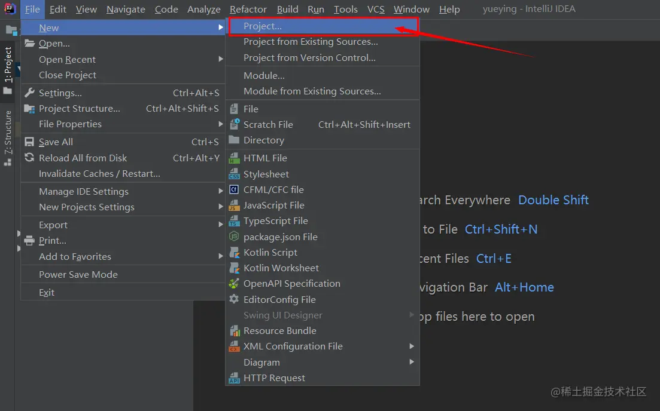Viewport: 660px width, 411px height.
Task: Expand the Manage IDE Settings arrow
Action: tap(221, 191)
